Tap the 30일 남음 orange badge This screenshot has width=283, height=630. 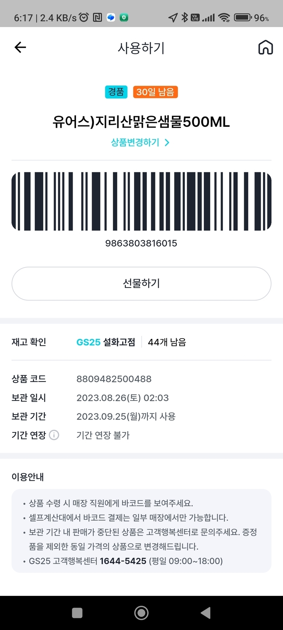tap(155, 92)
